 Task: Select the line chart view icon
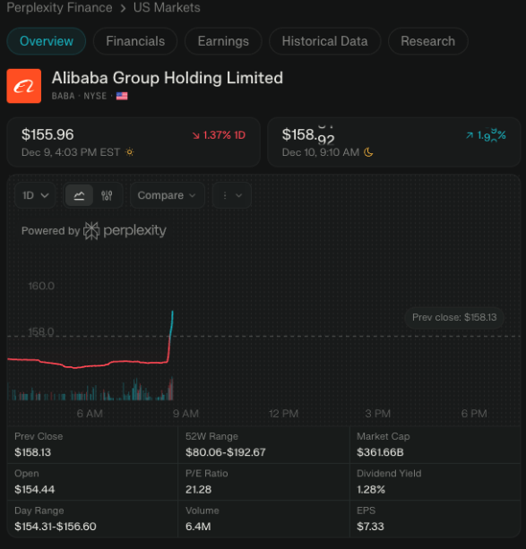click(x=79, y=195)
